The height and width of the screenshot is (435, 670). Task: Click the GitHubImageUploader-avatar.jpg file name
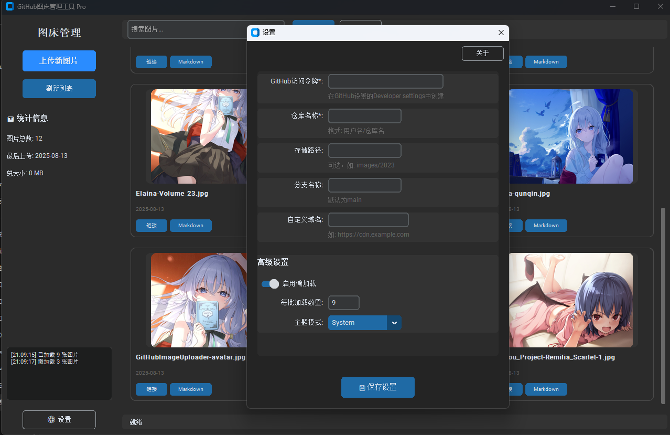click(x=190, y=357)
